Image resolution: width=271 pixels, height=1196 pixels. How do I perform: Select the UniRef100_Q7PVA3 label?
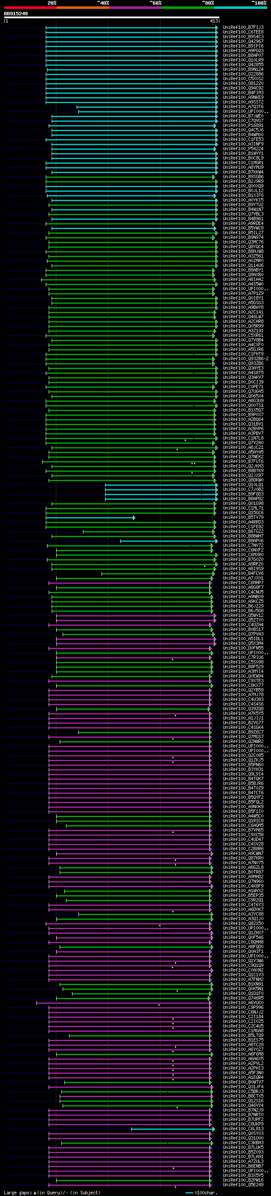pos(243,634)
